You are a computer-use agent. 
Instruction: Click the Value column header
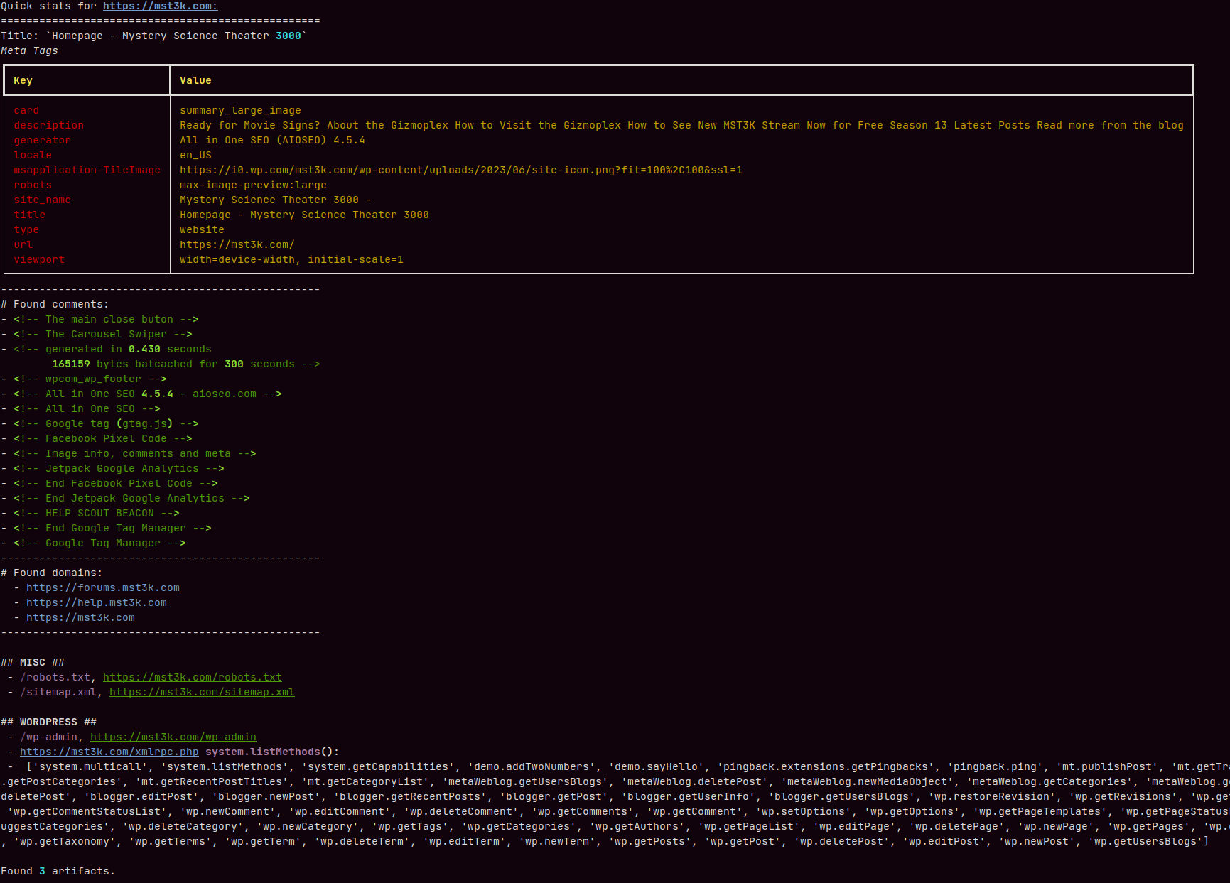195,80
